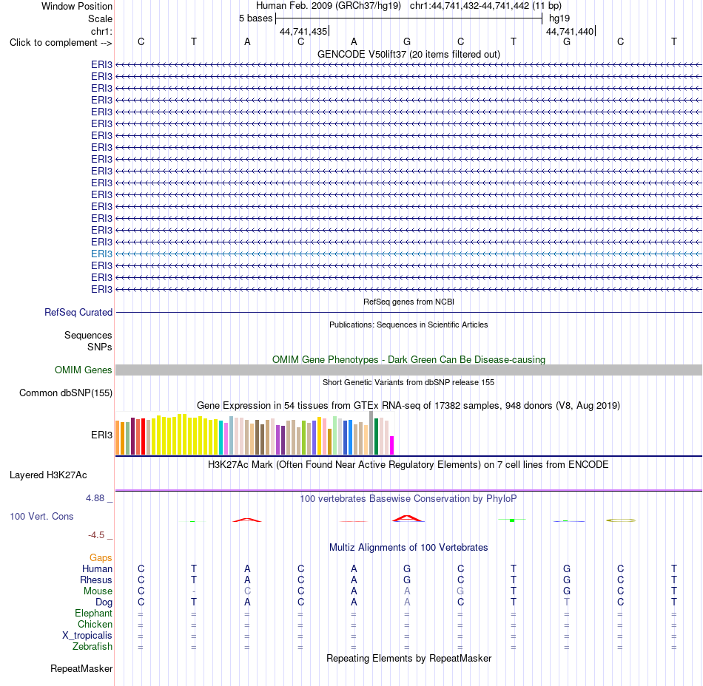Open 'Publications: Sequences in Scientific Articles' title
Screen dimensions: 703x686
point(408,325)
